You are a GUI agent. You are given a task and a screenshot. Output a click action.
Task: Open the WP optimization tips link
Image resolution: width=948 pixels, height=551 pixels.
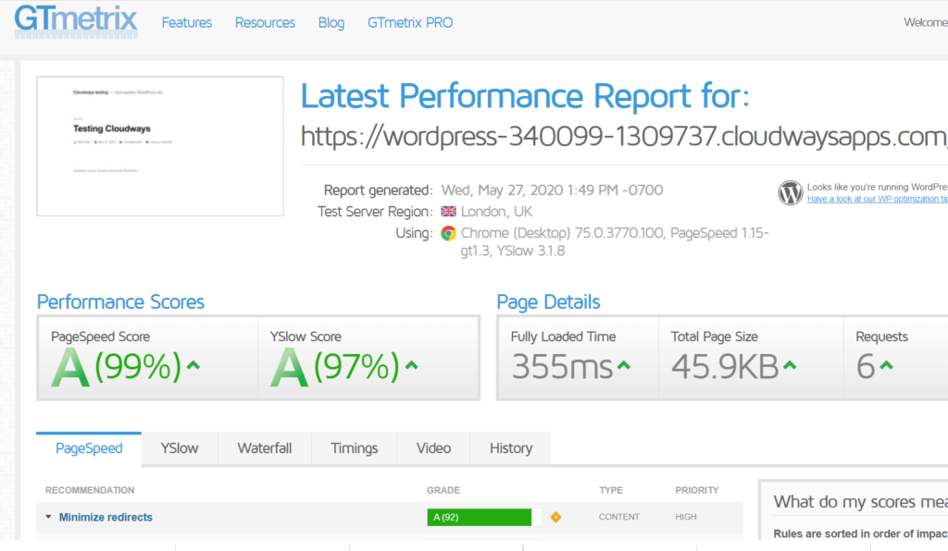[x=878, y=199]
